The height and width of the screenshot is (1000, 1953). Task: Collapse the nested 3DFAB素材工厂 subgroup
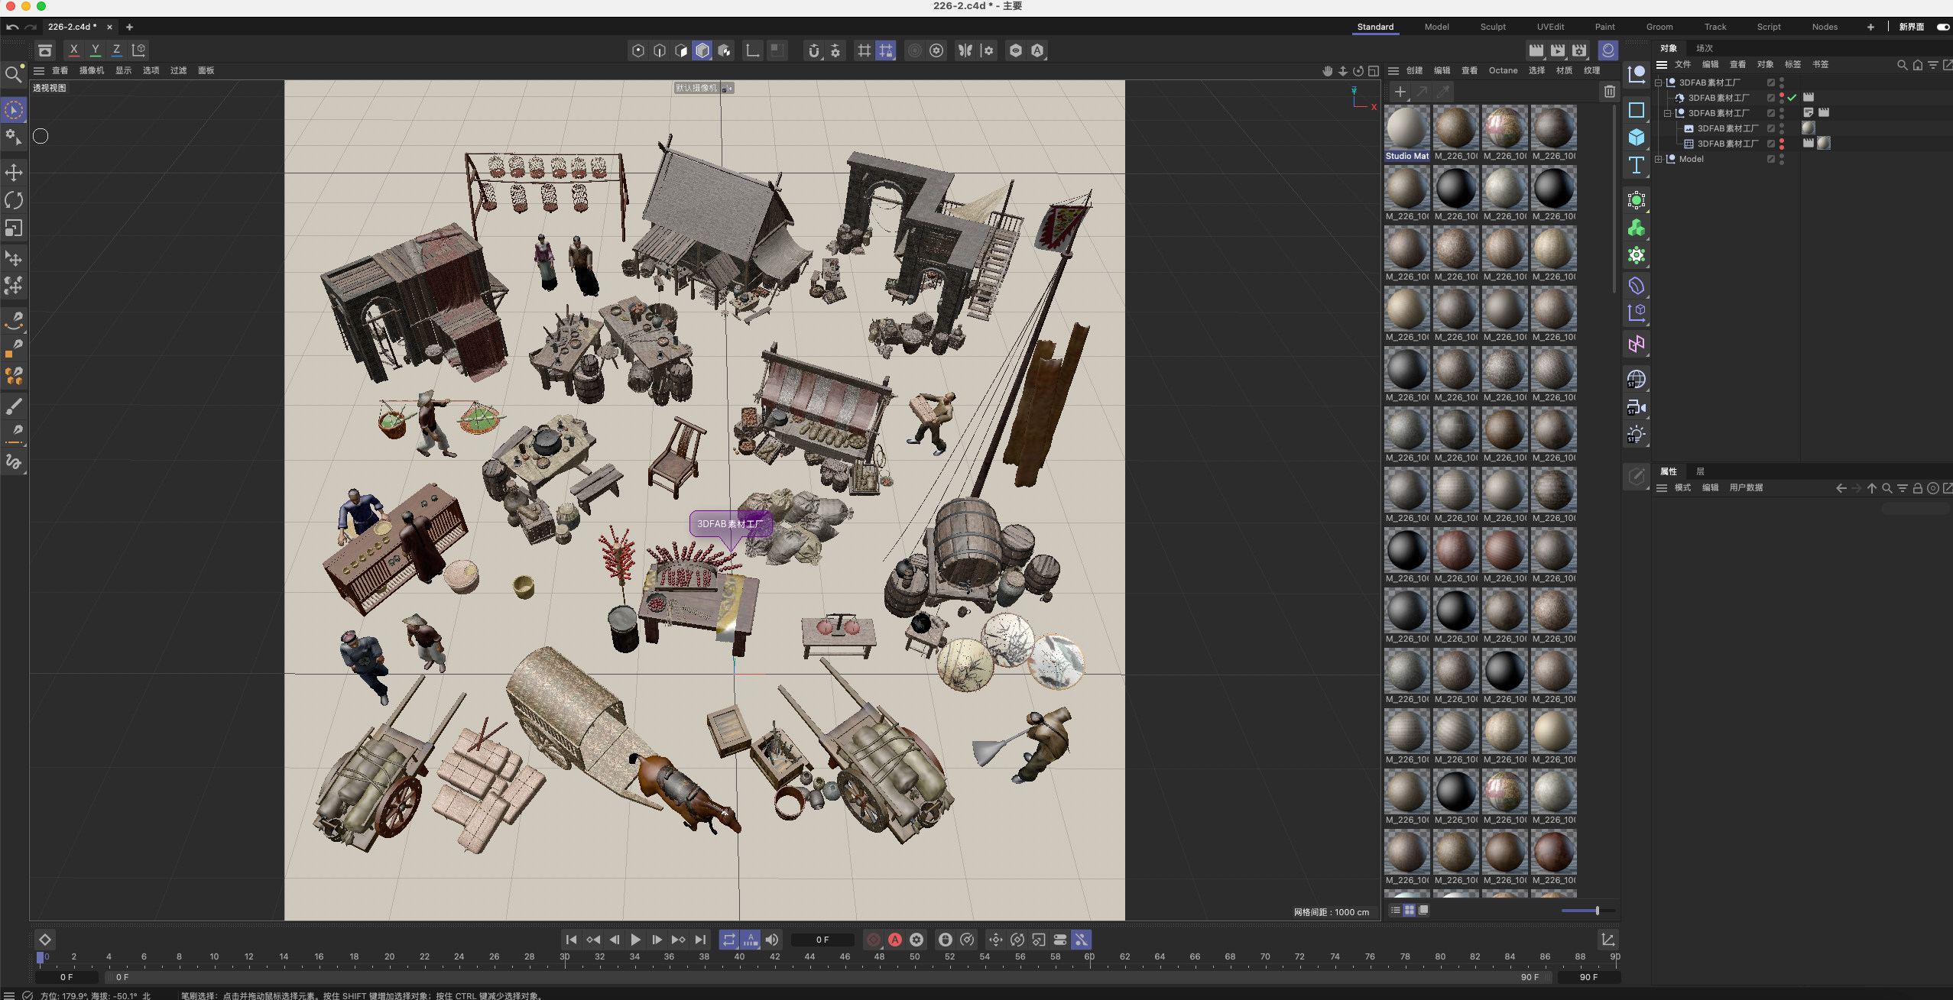1668,113
